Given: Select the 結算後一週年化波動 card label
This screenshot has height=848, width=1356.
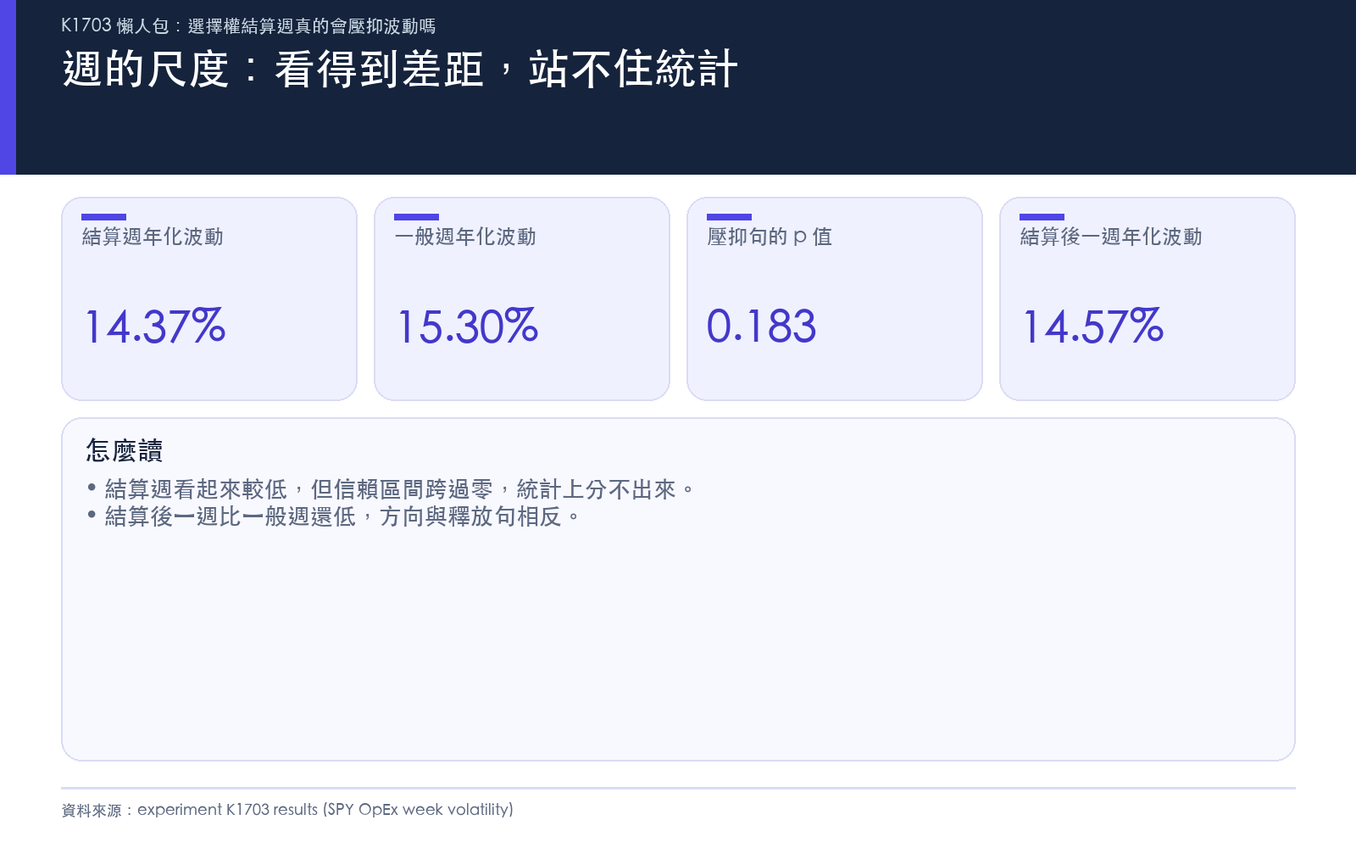Looking at the screenshot, I should (x=1111, y=237).
